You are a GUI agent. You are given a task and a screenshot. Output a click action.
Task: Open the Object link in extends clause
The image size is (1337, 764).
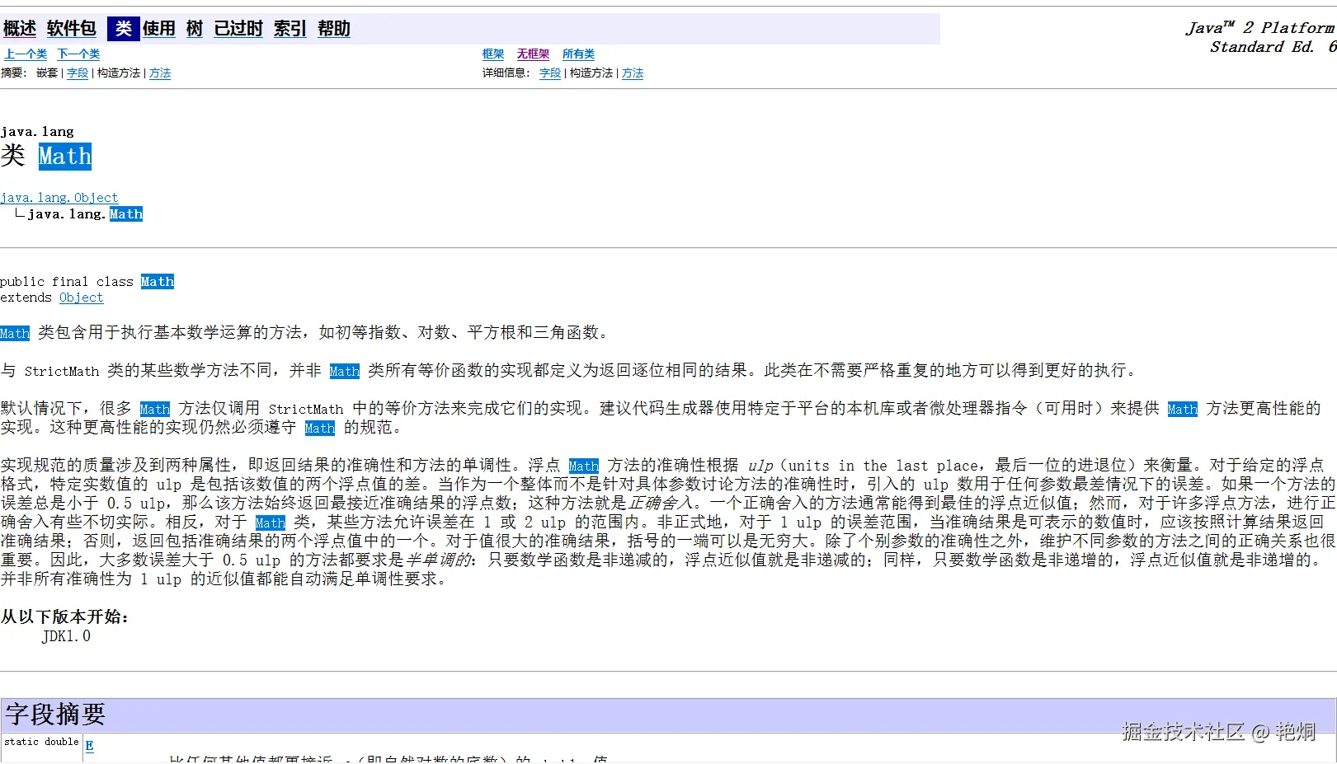tap(81, 298)
